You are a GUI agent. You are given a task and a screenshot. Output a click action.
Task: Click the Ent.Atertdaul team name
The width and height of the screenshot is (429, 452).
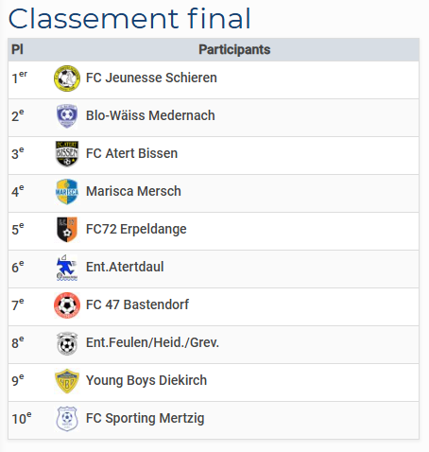(125, 267)
